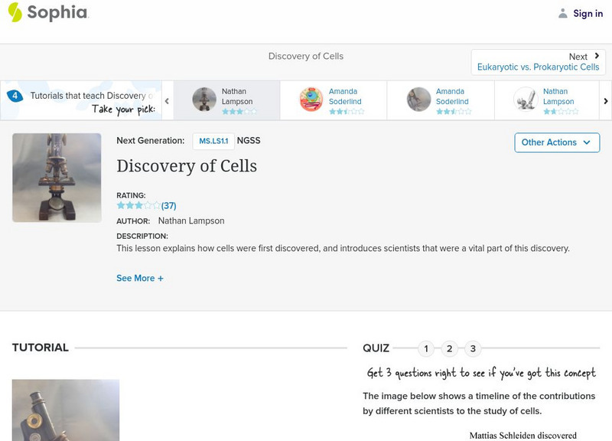Click the star rating under RATING
Image resolution: width=612 pixels, height=441 pixels.
point(138,206)
